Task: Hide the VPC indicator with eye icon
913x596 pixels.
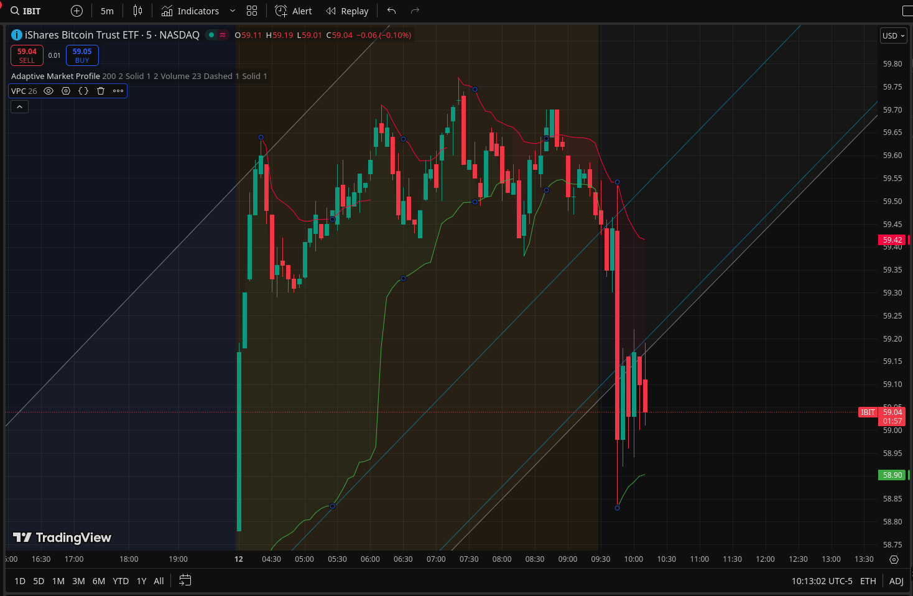Action: pos(49,91)
